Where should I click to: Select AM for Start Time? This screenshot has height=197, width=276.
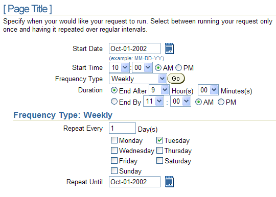coord(158,68)
